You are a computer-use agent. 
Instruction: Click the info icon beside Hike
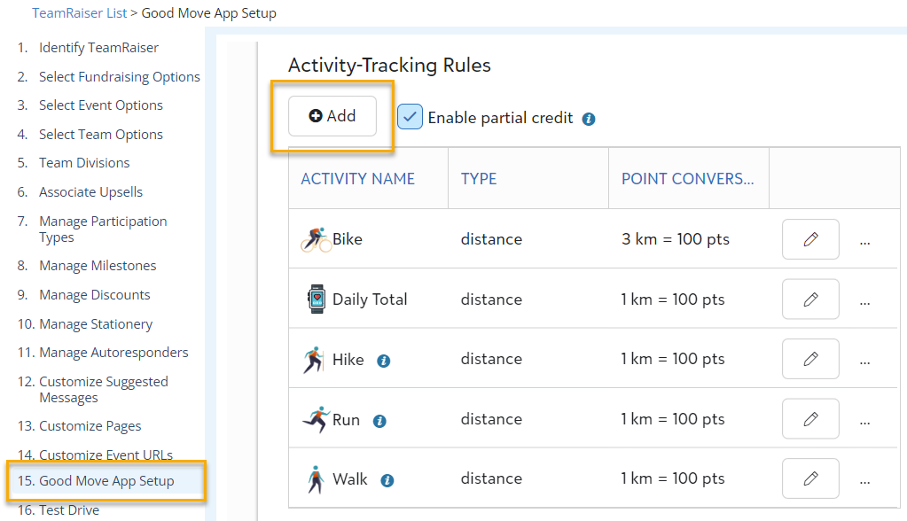tap(384, 361)
